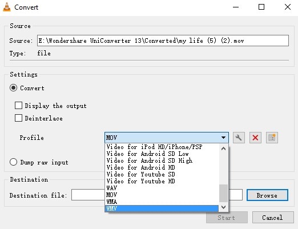Viewport: 298px width, 229px height.
Task: Minimize the Convert window
Action: [236, 7]
